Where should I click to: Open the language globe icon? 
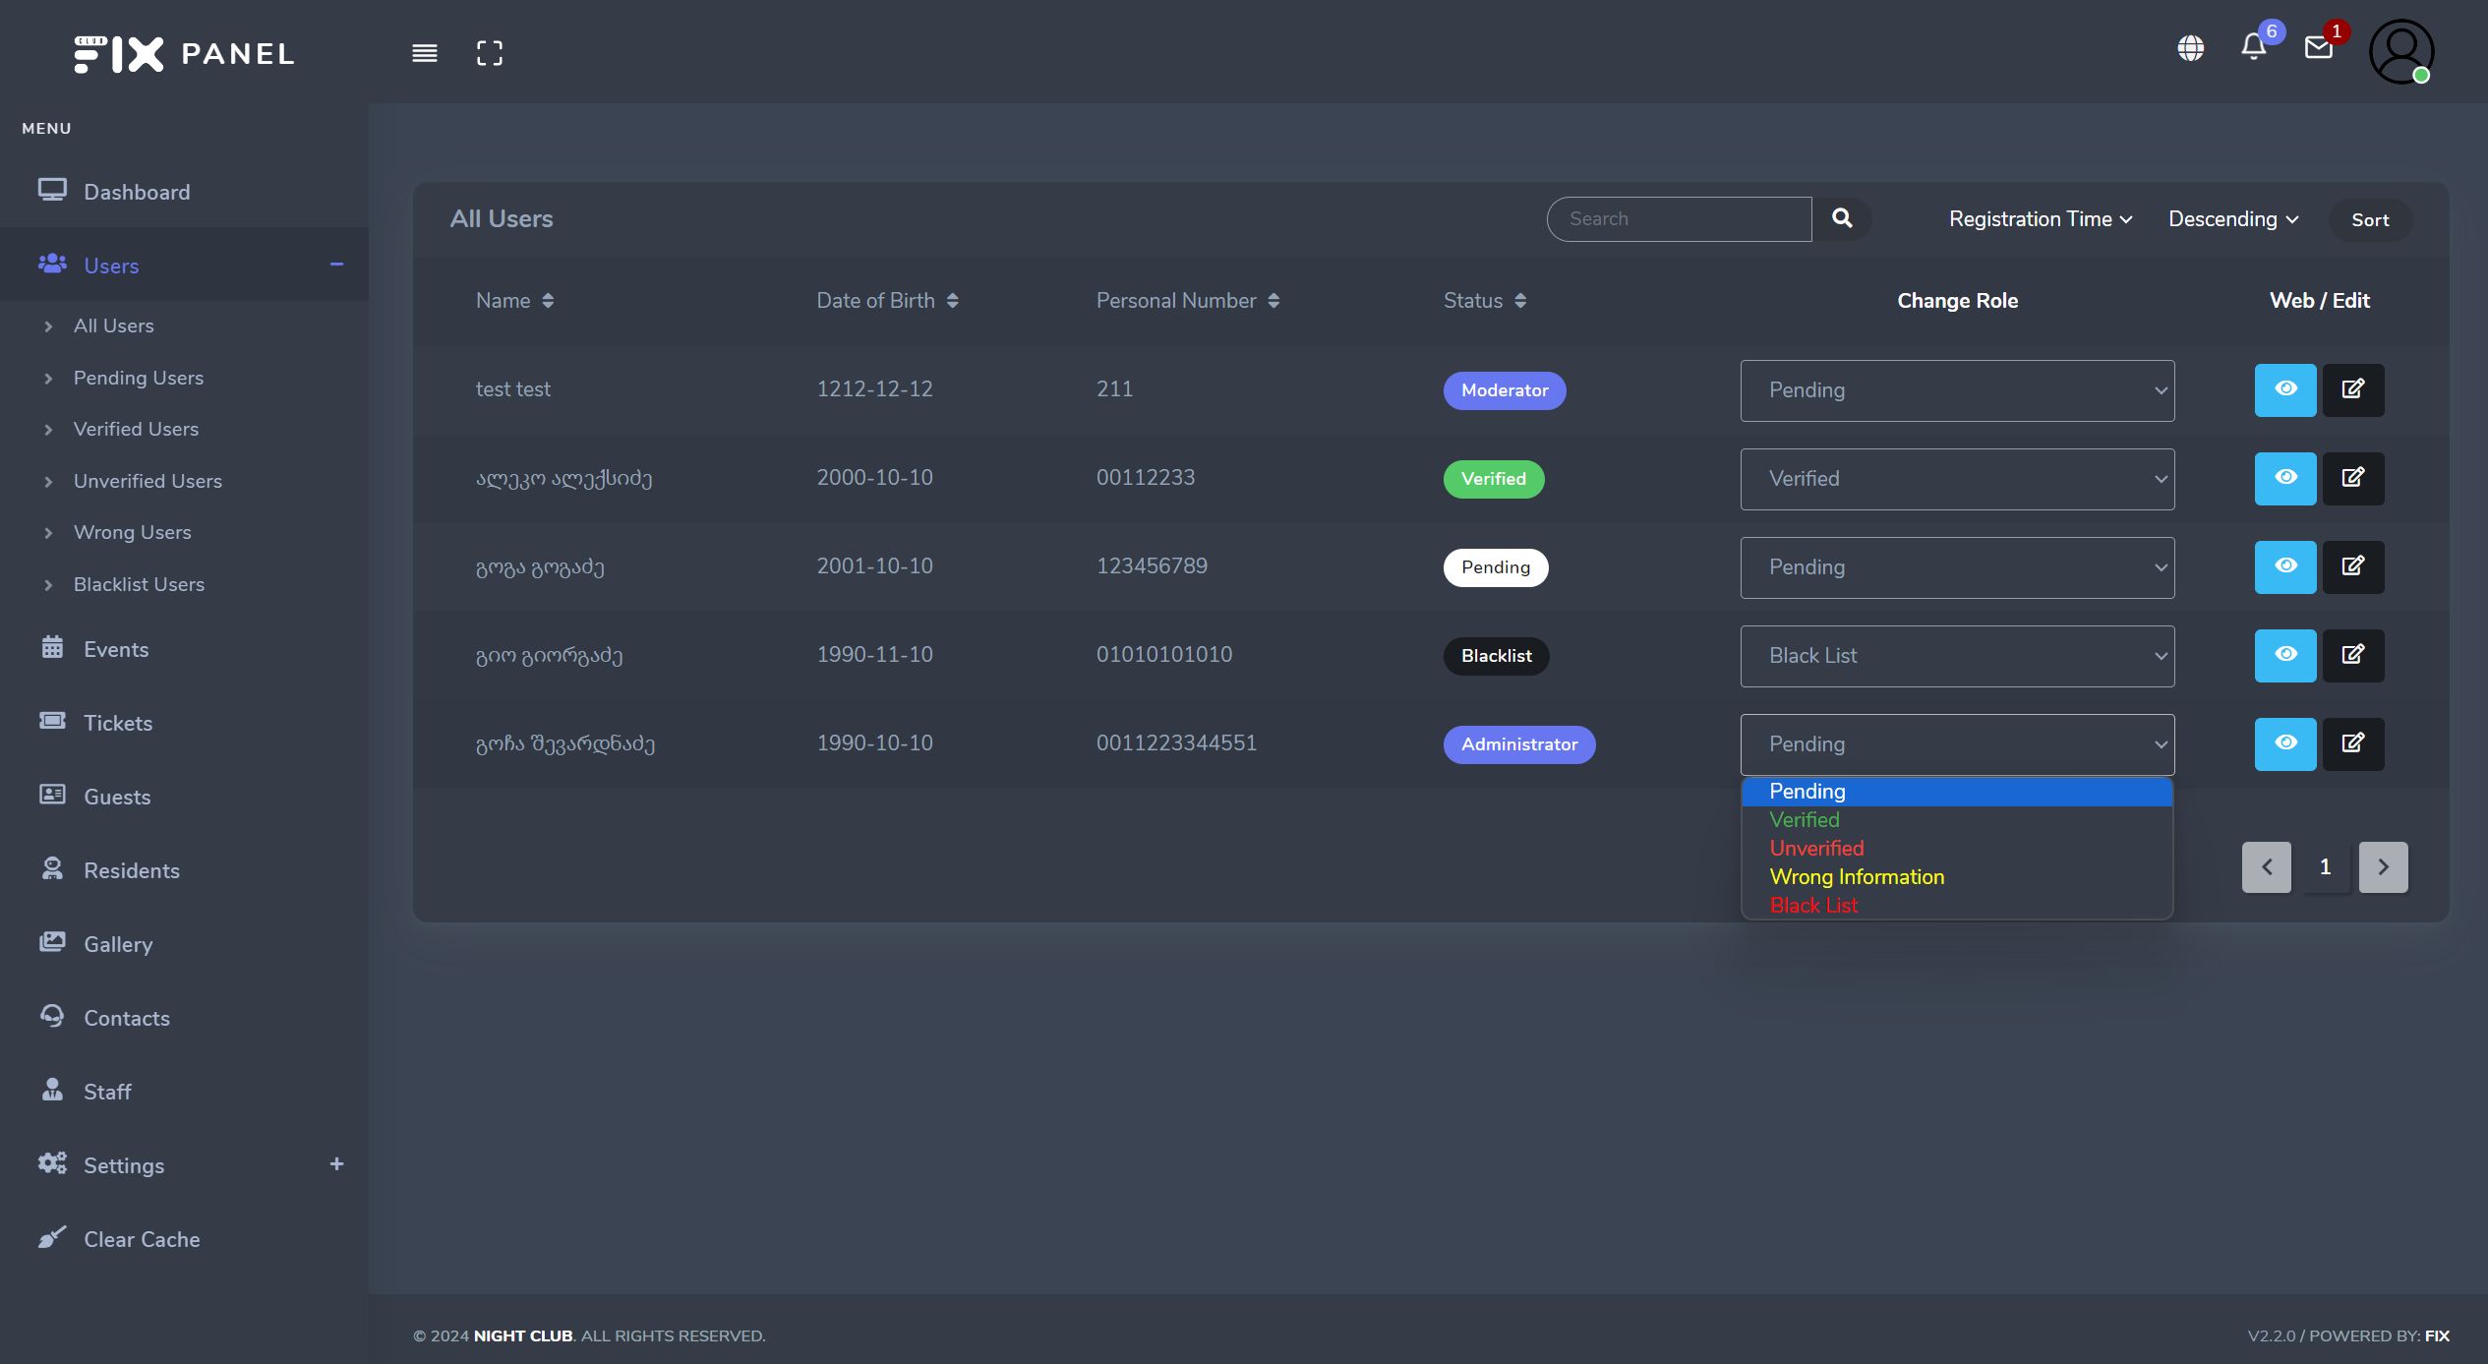2190,48
